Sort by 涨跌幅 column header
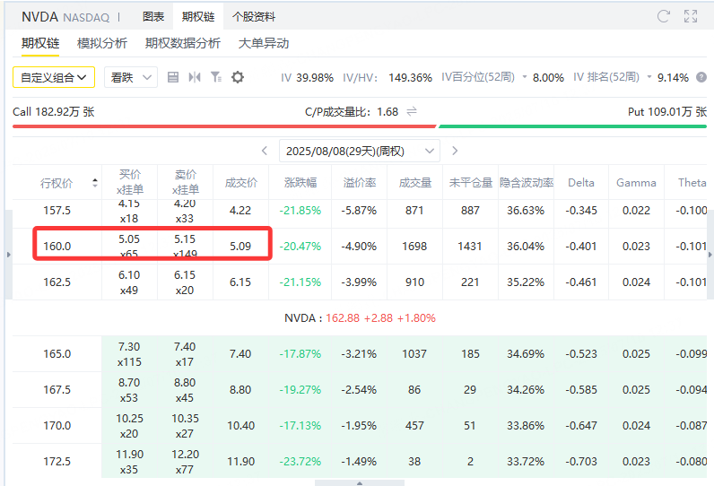The height and width of the screenshot is (486, 714). click(300, 183)
